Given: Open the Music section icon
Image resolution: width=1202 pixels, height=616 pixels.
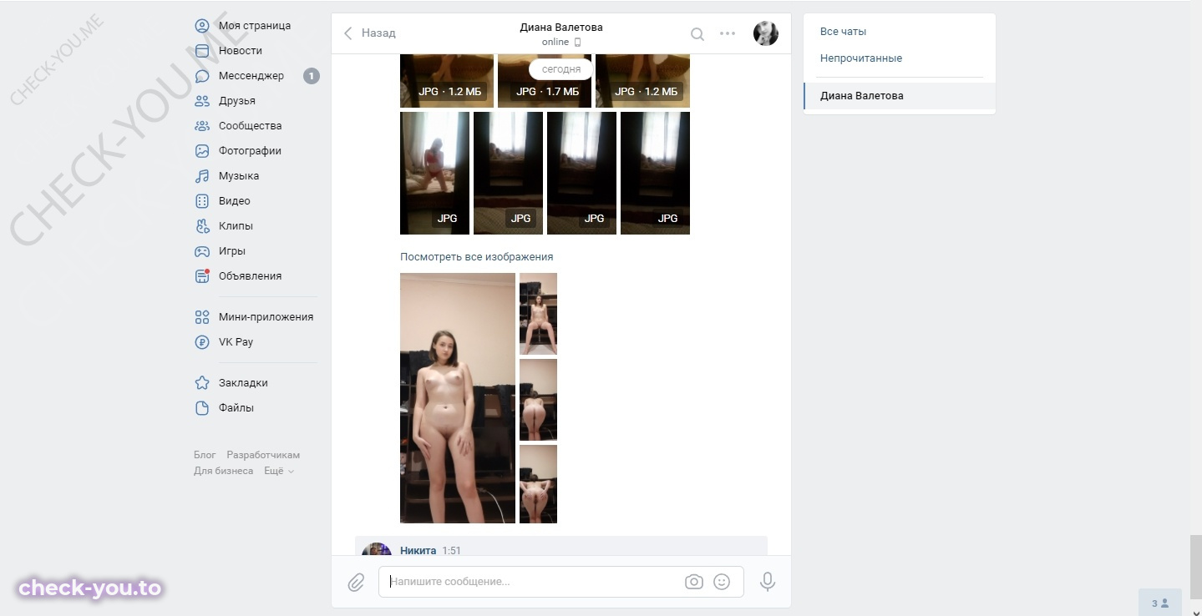Looking at the screenshot, I should (x=202, y=176).
